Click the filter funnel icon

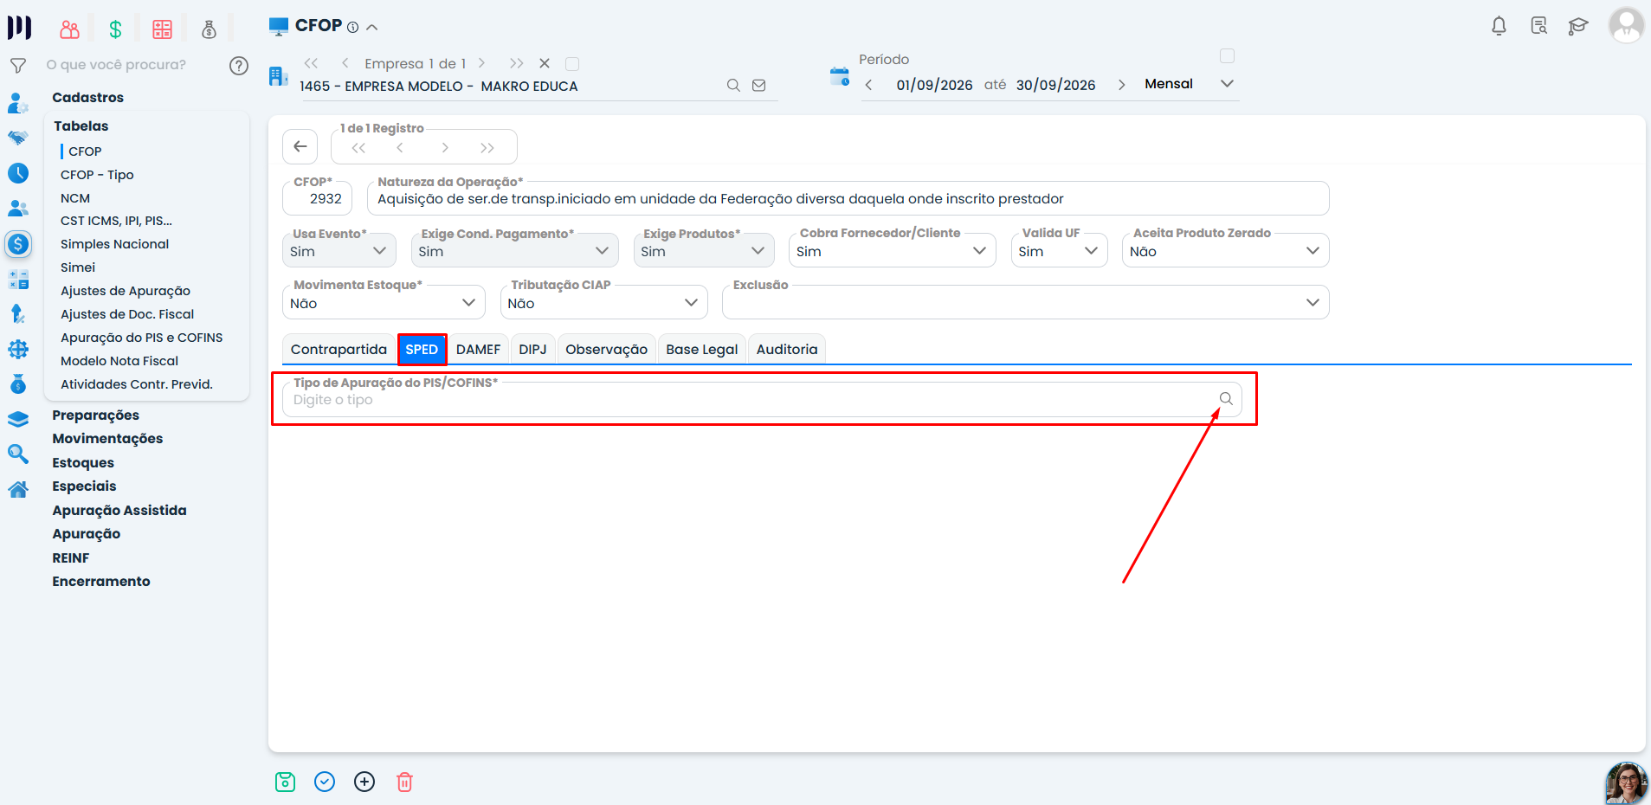point(18,65)
